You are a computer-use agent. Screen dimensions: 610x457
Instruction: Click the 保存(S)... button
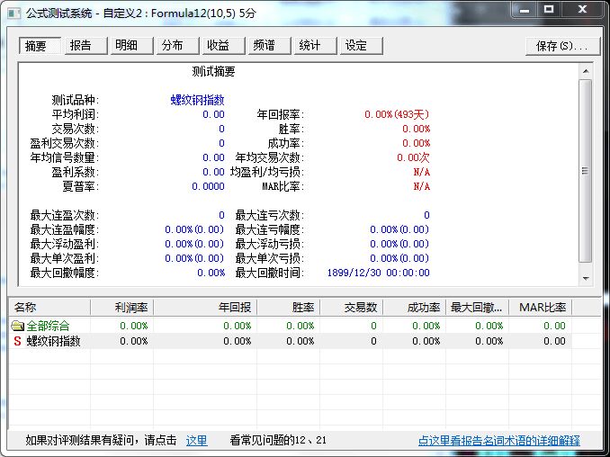point(561,46)
